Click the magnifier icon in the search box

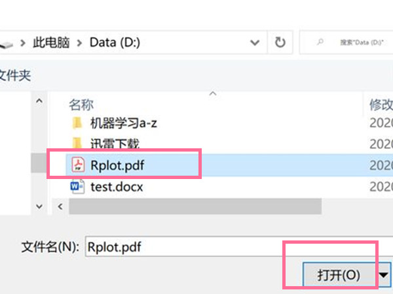(x=320, y=43)
